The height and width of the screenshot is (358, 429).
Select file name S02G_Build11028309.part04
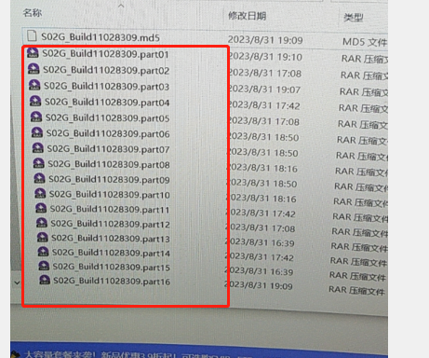pyautogui.click(x=107, y=103)
